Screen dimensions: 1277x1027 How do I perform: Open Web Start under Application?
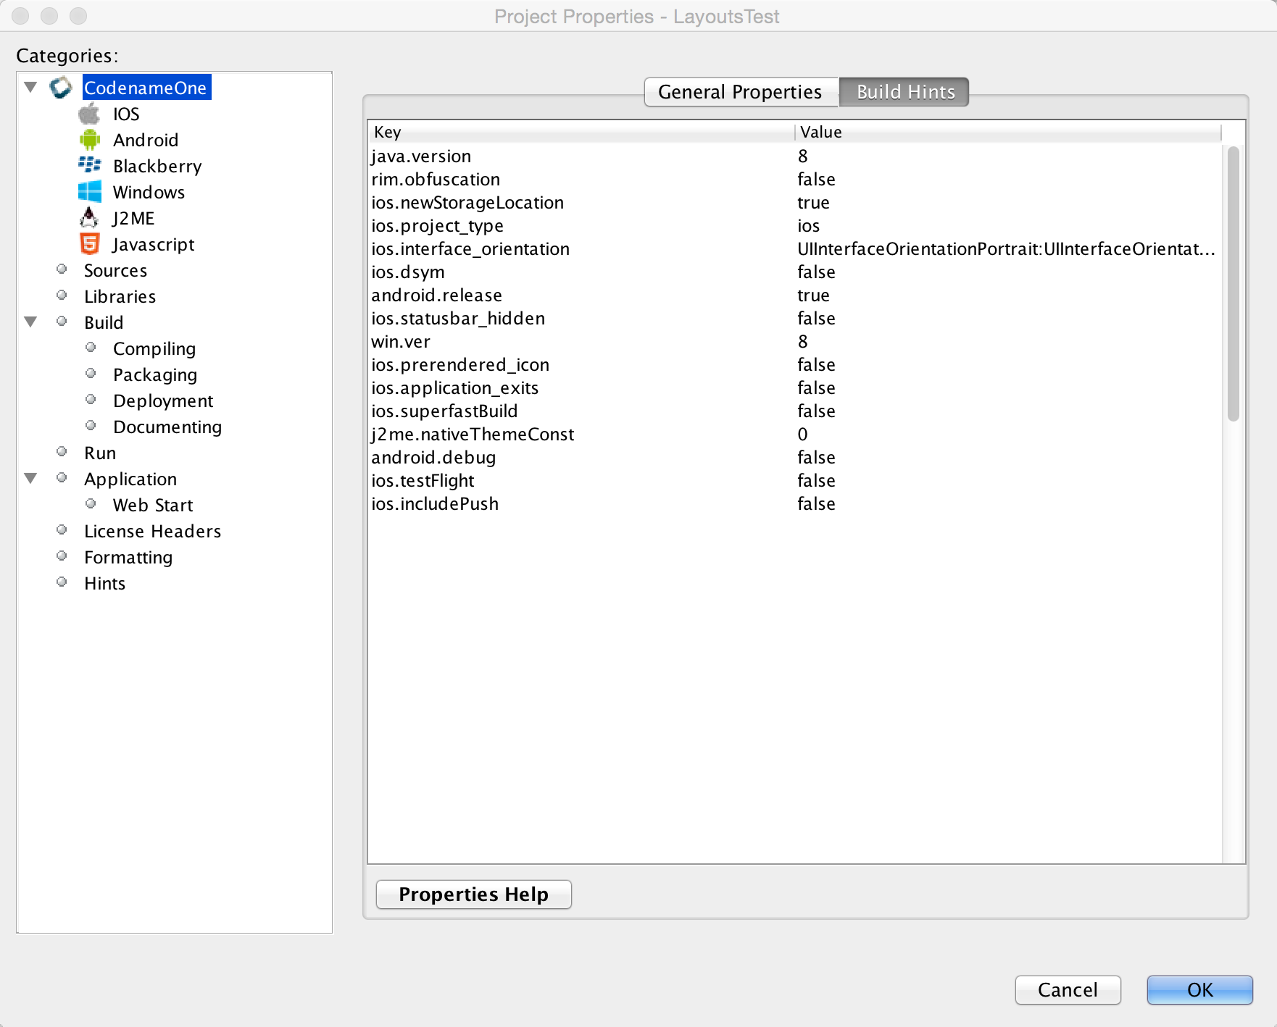(x=153, y=505)
